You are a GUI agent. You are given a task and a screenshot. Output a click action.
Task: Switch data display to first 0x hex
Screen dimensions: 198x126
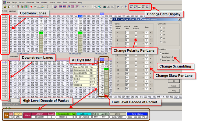click(x=131, y=7)
